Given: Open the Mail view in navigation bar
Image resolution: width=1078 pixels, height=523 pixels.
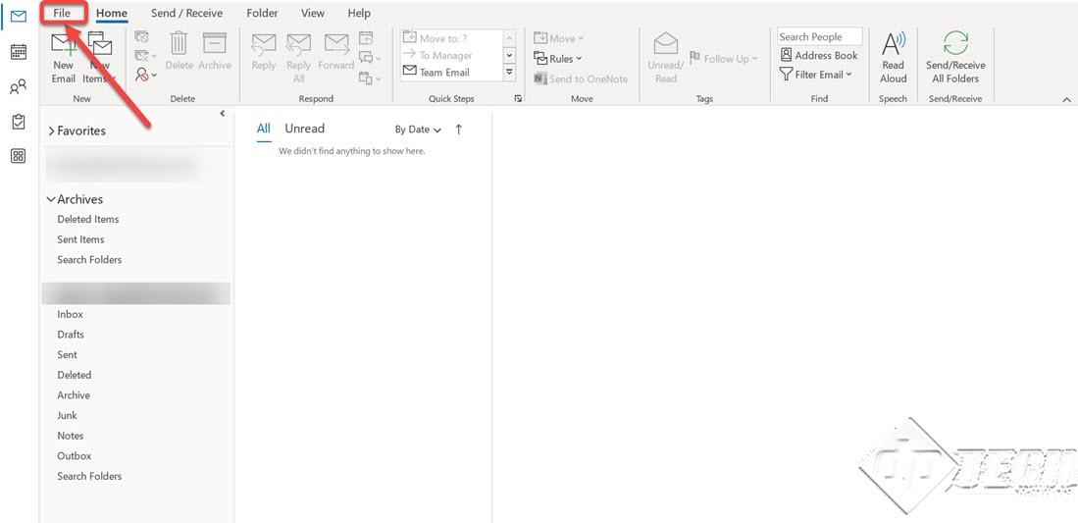Looking at the screenshot, I should point(18,17).
